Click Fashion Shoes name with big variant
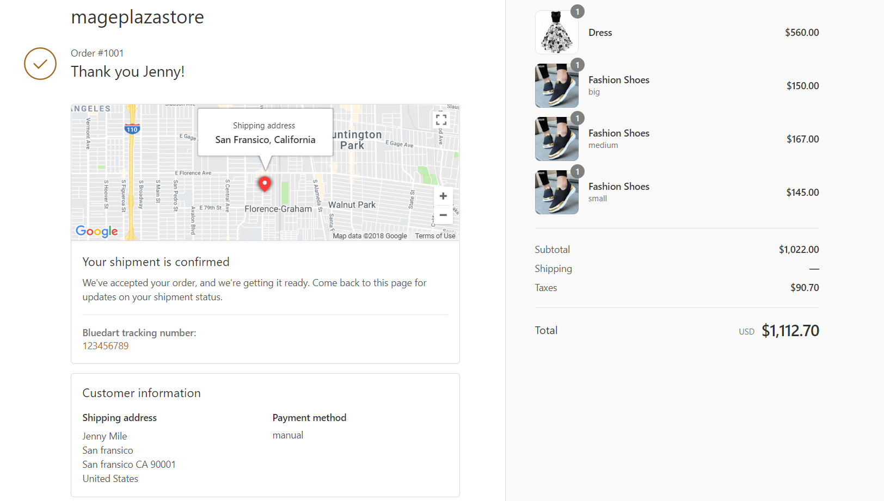884x501 pixels. 619,80
